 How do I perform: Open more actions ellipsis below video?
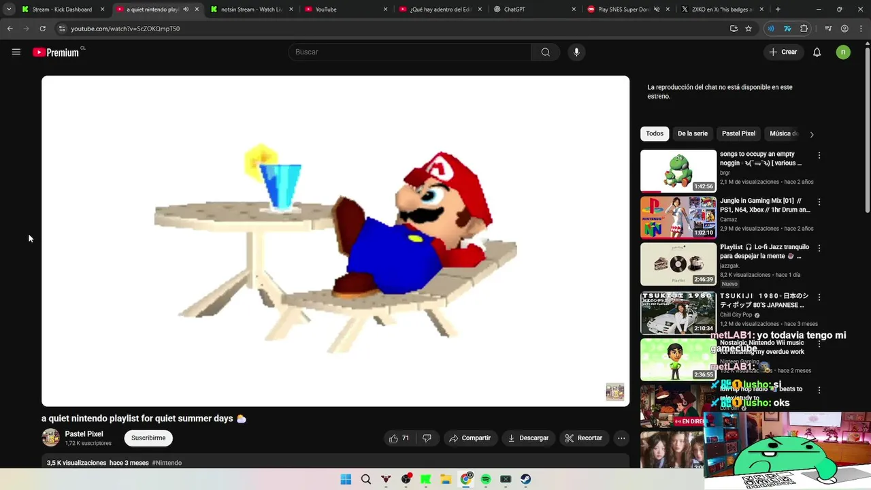621,438
